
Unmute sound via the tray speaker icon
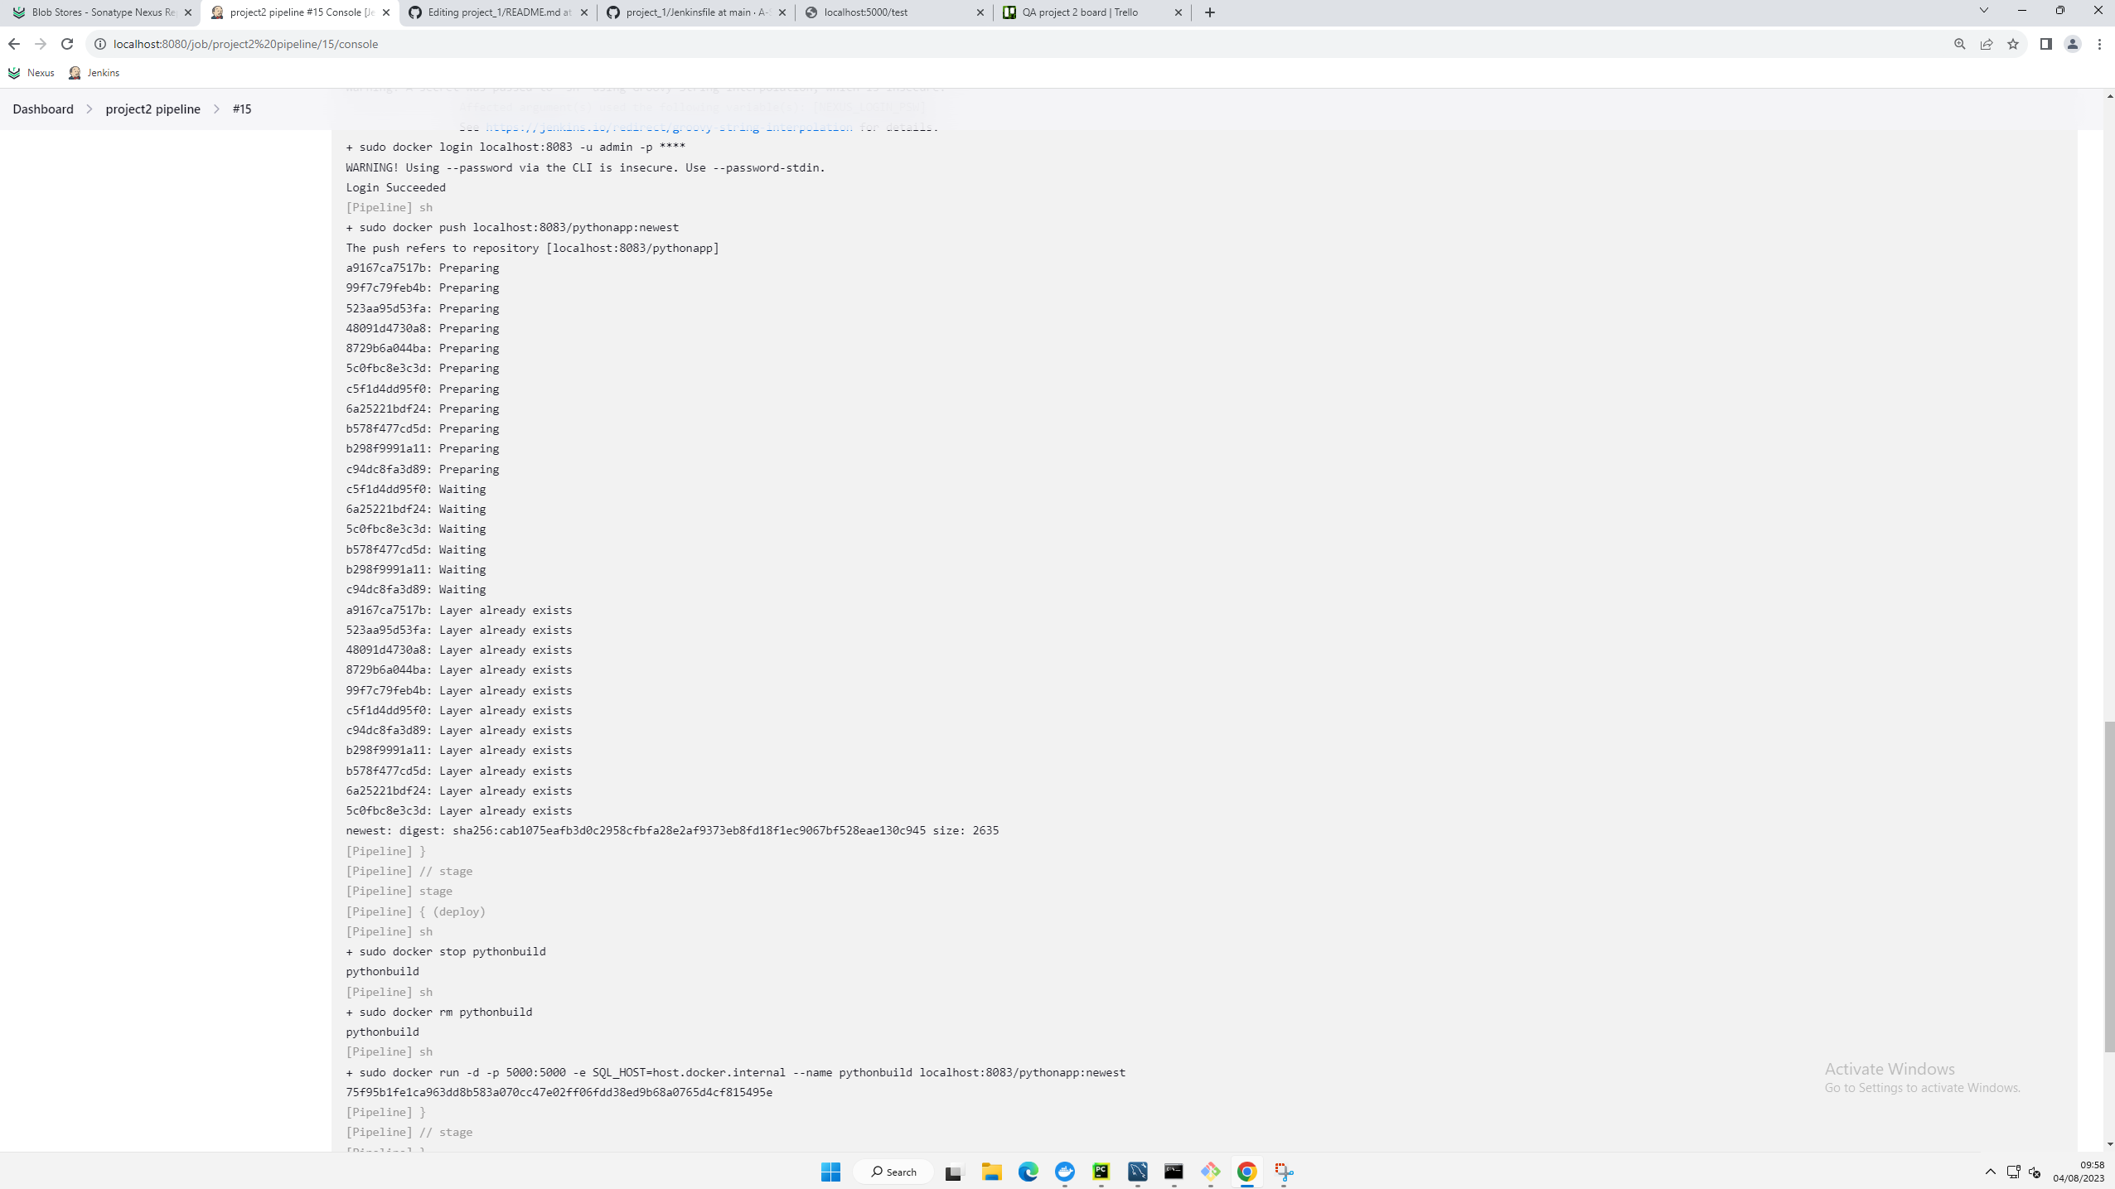[2034, 1172]
